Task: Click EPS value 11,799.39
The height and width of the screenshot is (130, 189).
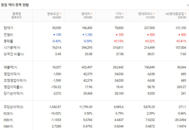Action: click(86, 107)
